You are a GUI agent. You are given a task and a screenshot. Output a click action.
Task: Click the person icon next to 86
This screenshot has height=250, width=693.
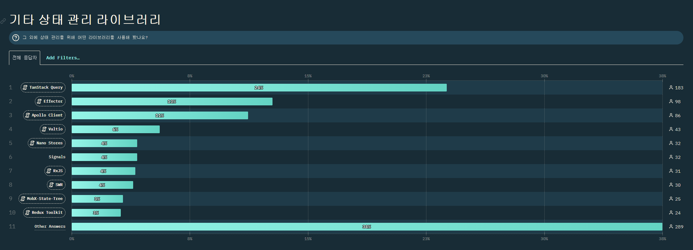point(671,115)
